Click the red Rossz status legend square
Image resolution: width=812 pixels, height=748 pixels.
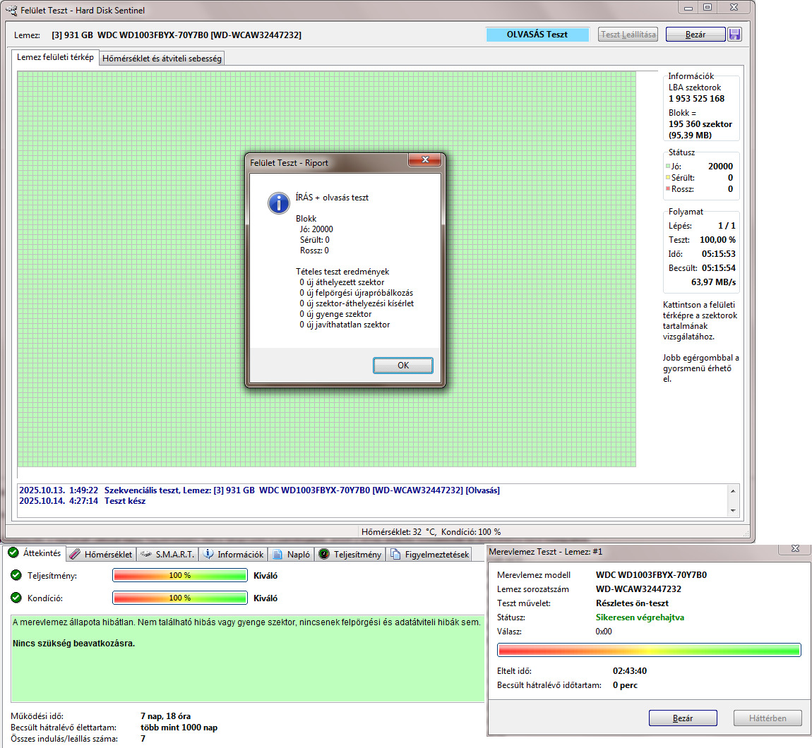coord(667,188)
